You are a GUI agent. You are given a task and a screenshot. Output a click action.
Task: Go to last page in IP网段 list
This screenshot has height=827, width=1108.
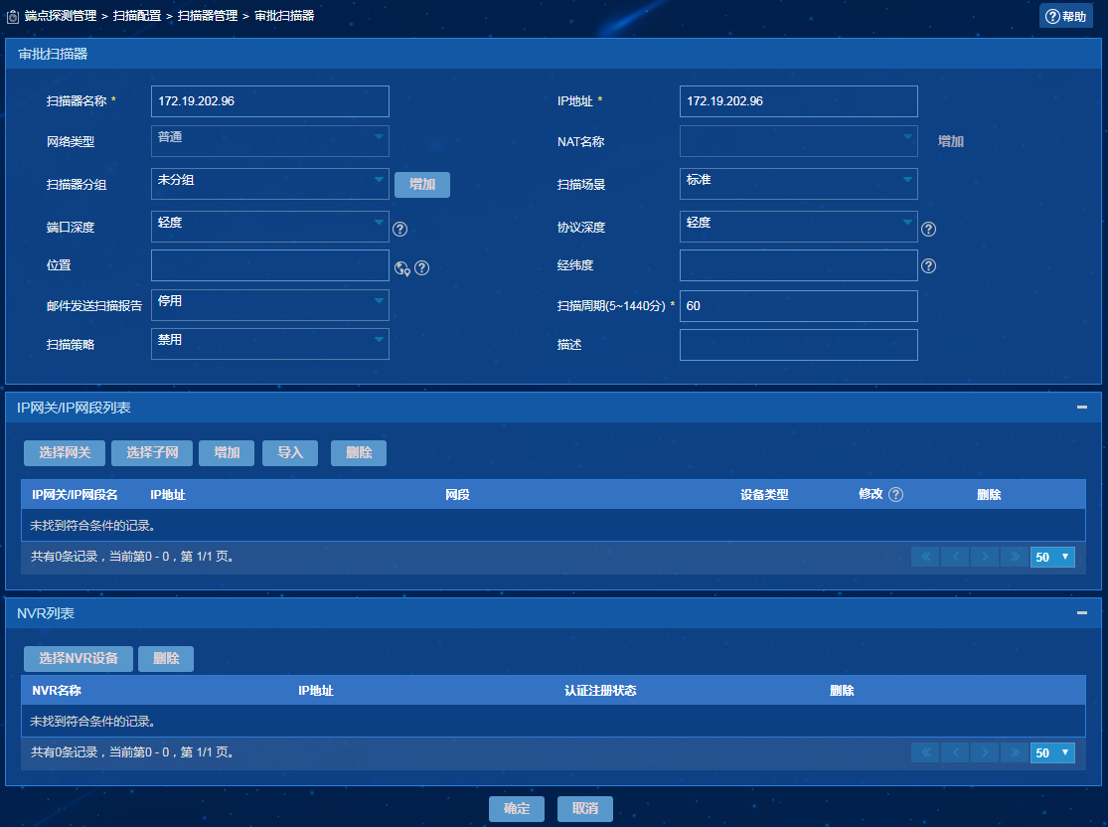click(1015, 557)
